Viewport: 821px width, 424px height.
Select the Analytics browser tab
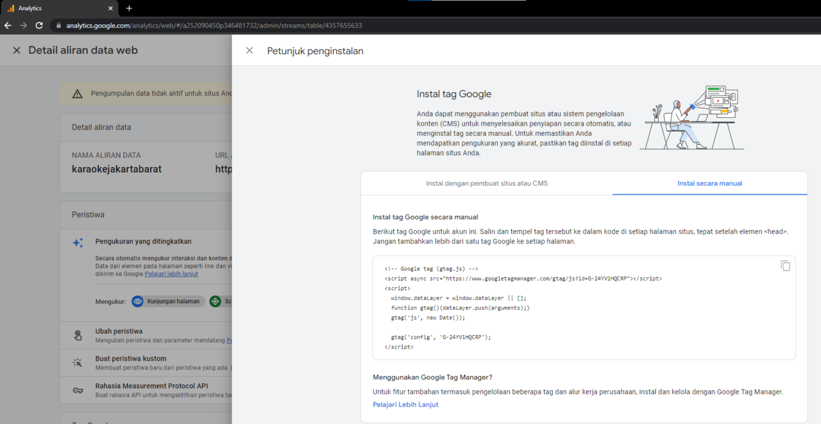(x=59, y=8)
